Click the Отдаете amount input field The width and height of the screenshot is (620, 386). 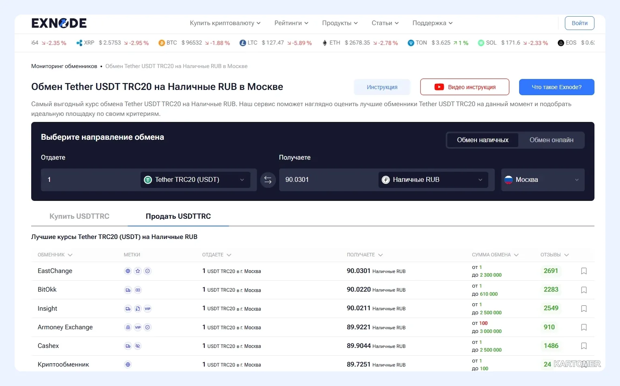[x=91, y=180]
